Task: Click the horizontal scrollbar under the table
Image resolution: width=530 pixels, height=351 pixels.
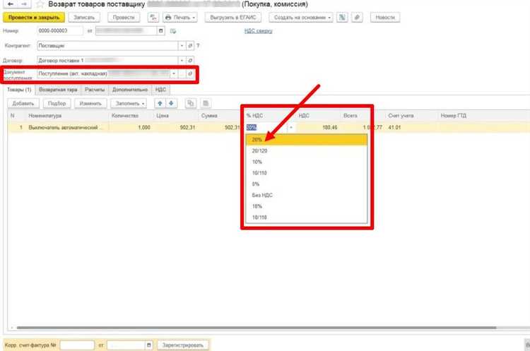Action: [x=257, y=328]
